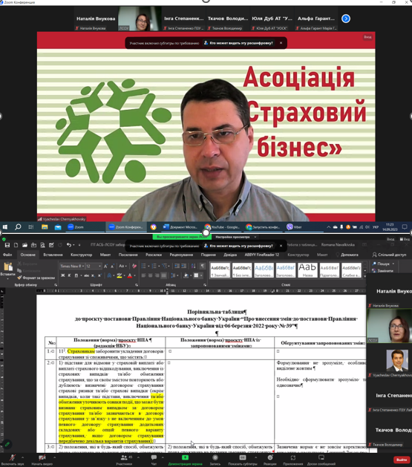This screenshot has width=412, height=467.
Task: Toggle italic formatting (К)
Action: (69, 275)
